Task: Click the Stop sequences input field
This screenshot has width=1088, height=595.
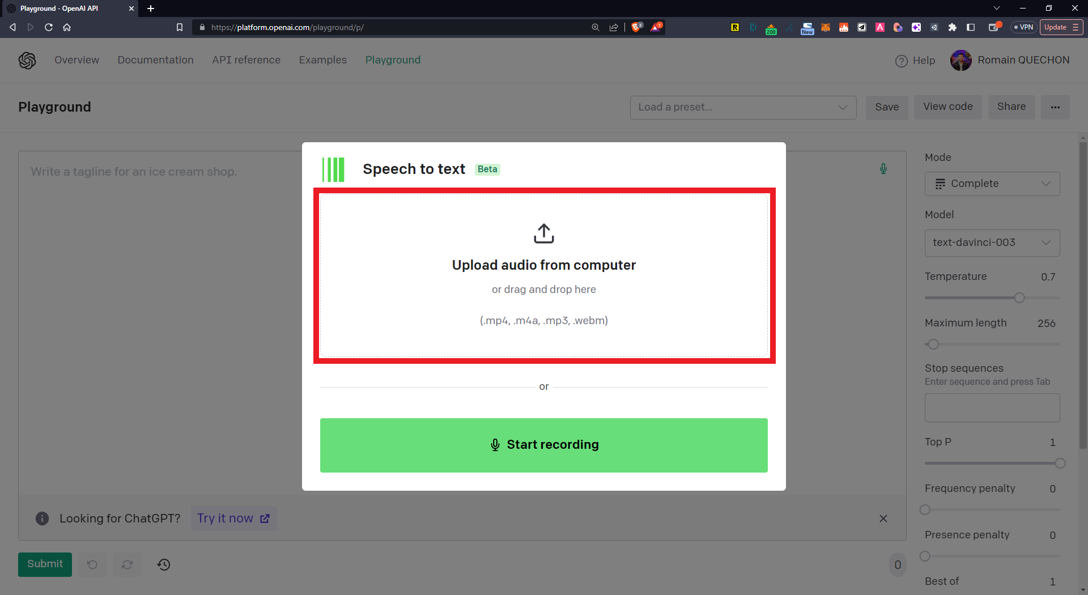Action: [992, 407]
